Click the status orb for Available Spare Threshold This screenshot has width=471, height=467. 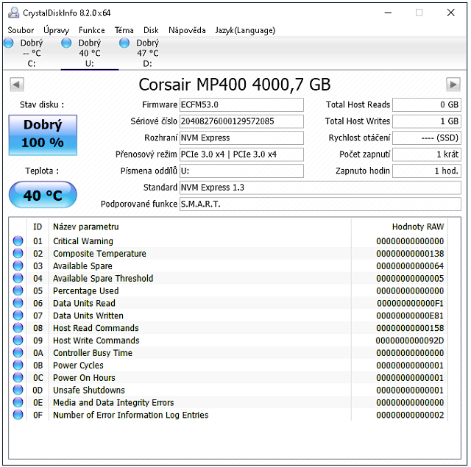click(18, 278)
